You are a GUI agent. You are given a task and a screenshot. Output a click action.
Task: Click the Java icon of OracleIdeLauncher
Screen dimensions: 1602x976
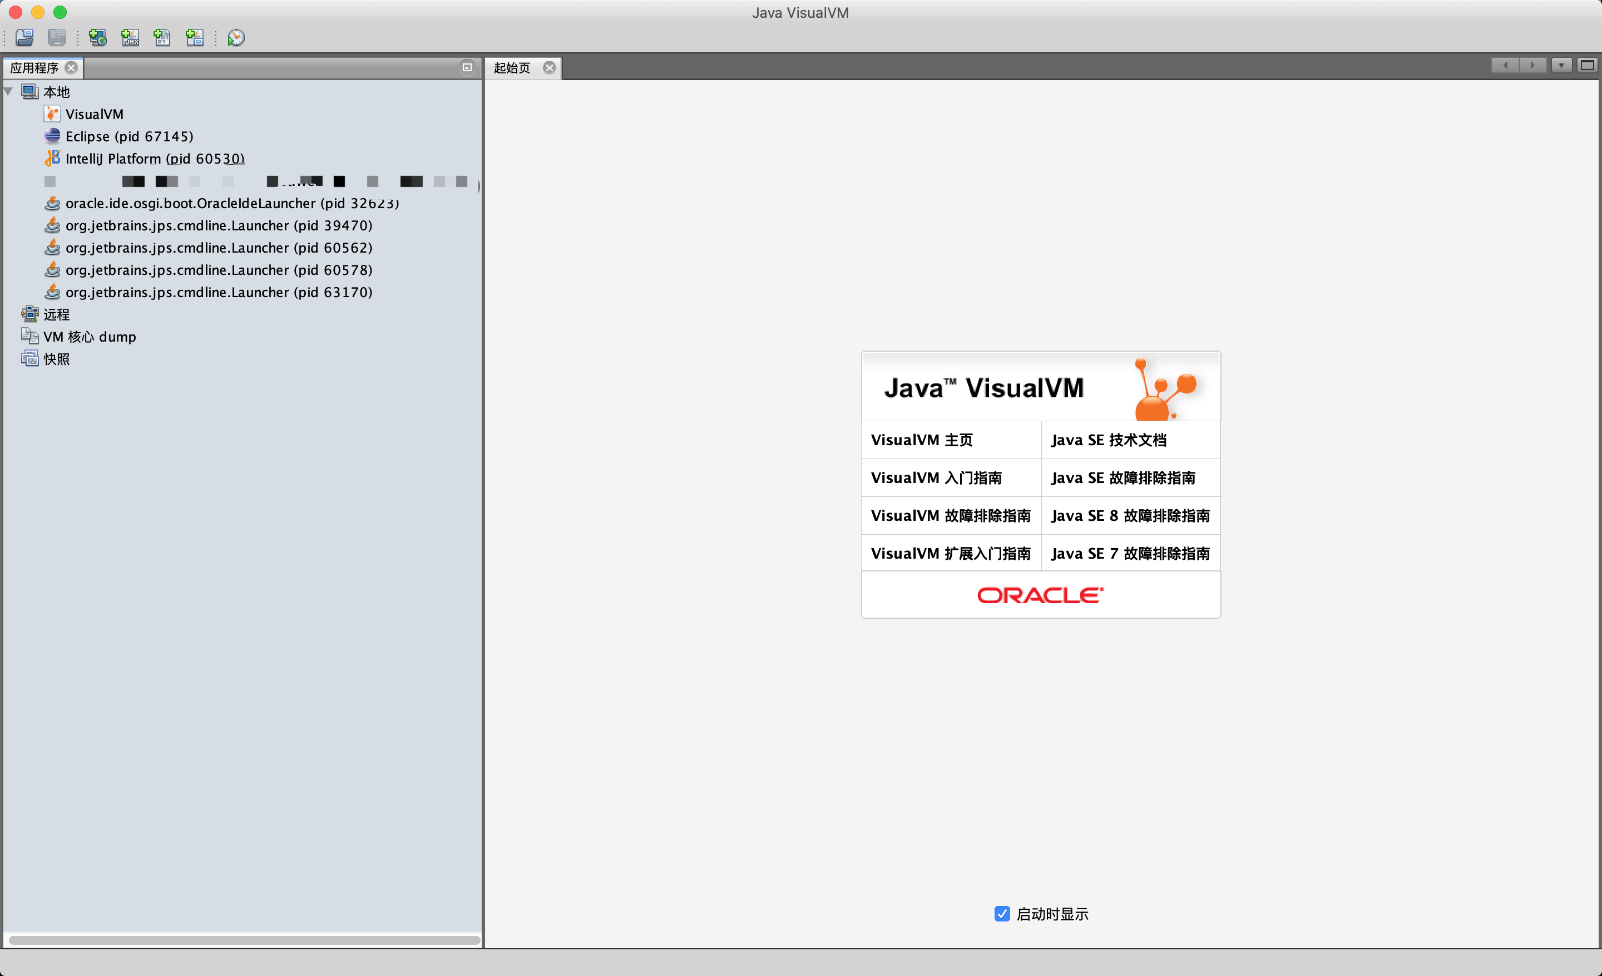click(x=53, y=204)
